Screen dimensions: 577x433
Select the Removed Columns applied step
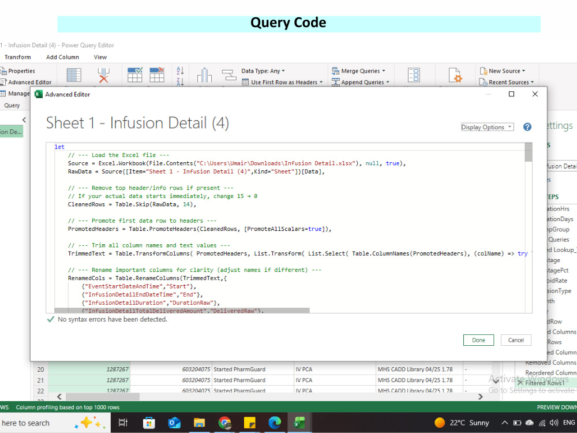pyautogui.click(x=551, y=363)
